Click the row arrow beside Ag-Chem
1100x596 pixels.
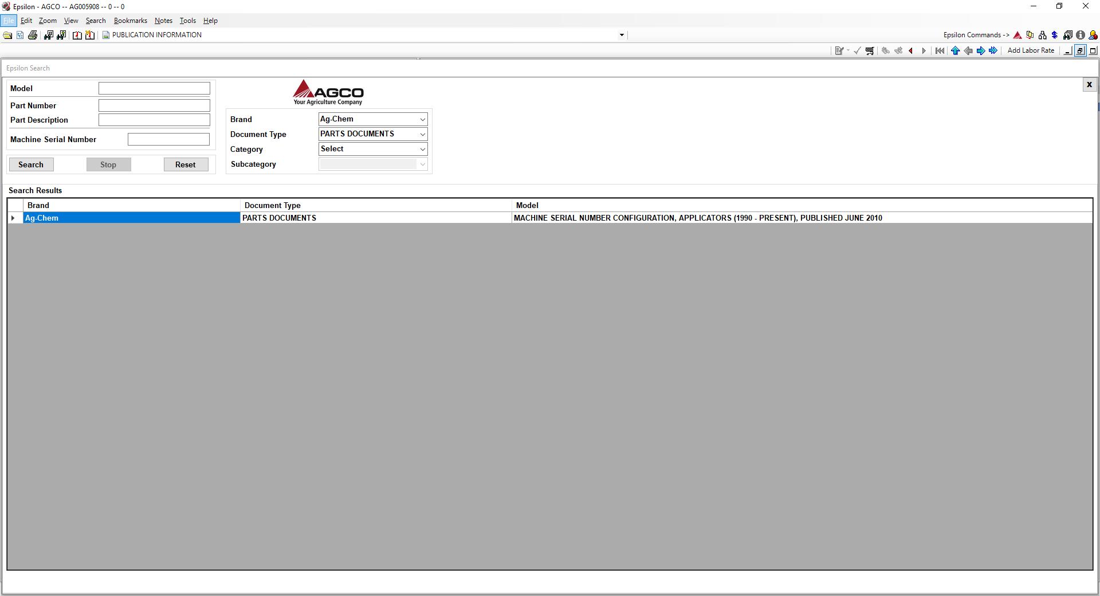pyautogui.click(x=13, y=218)
